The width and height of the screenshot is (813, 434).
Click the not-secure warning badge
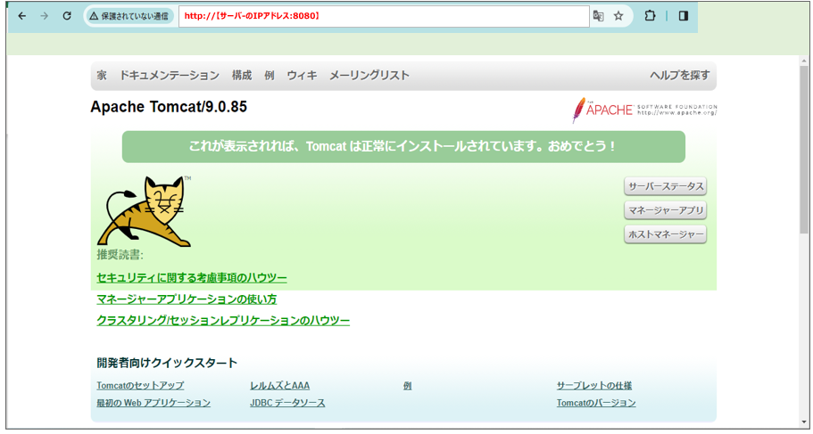(129, 16)
